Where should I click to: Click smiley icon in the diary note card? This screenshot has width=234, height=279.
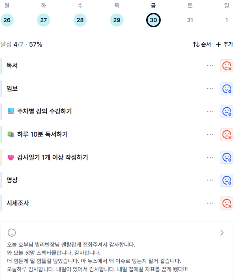pyautogui.click(x=12, y=233)
